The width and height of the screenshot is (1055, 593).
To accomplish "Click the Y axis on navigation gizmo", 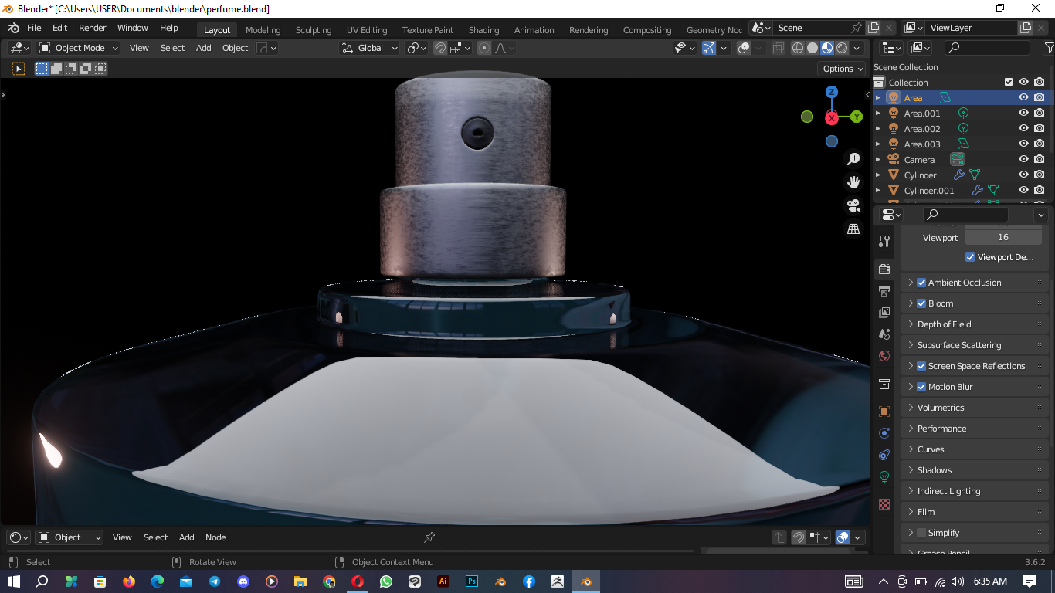I will pyautogui.click(x=857, y=117).
